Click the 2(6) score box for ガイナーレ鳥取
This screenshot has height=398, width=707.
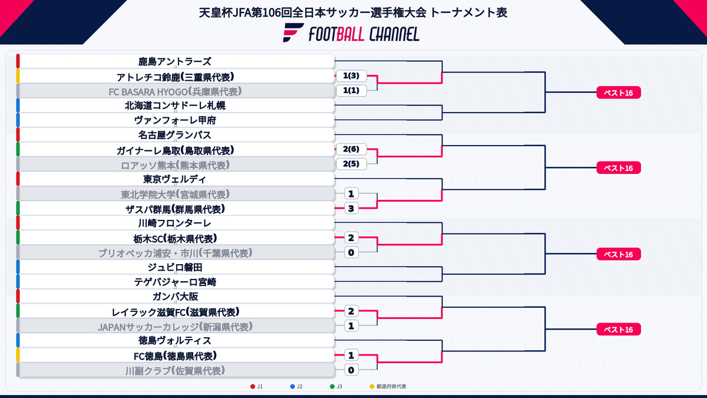pyautogui.click(x=352, y=150)
